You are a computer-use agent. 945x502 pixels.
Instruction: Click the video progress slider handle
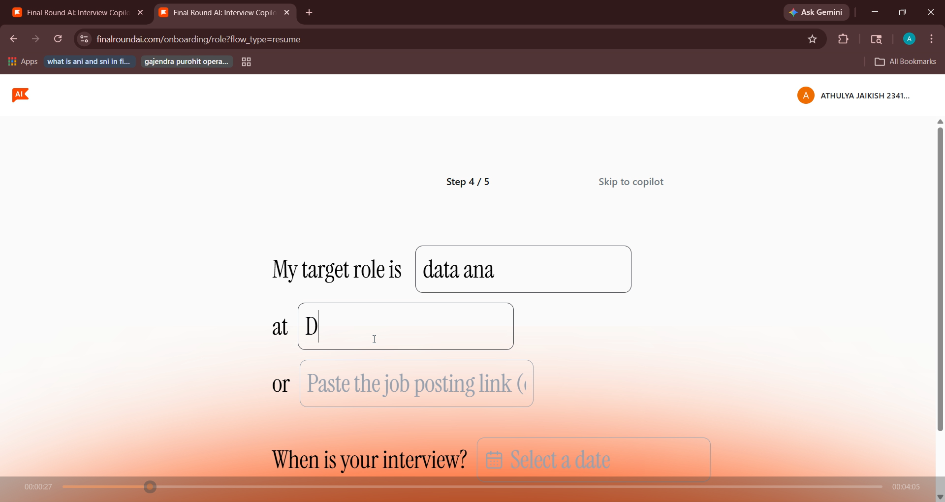pos(150,487)
